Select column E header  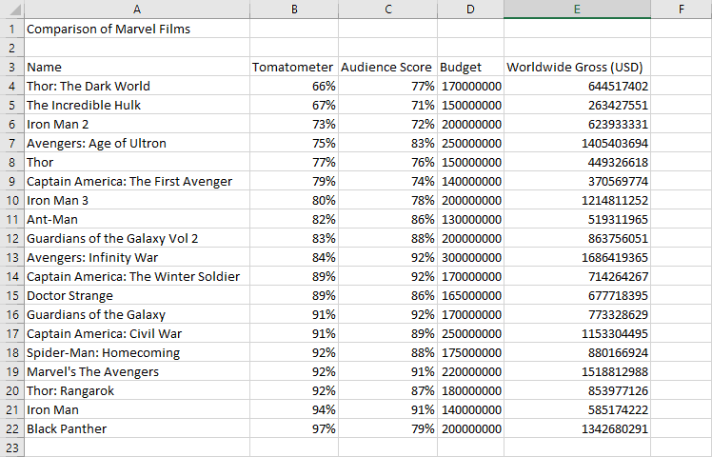pyautogui.click(x=577, y=10)
